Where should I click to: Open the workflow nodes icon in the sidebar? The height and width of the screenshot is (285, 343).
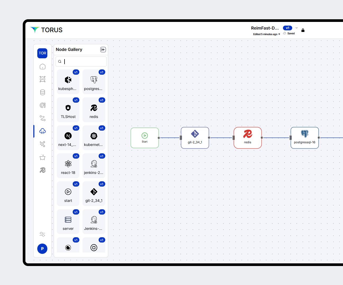(42, 118)
